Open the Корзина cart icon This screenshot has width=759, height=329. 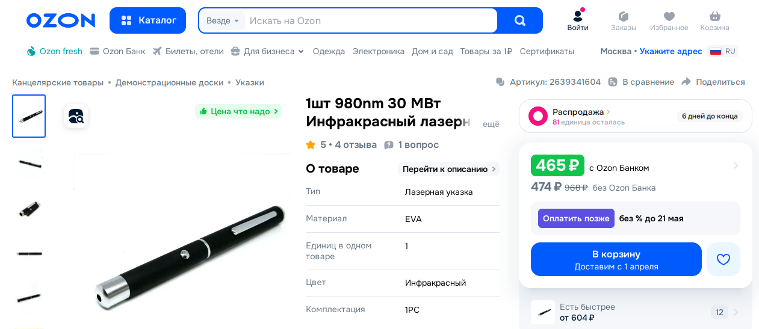click(x=715, y=17)
